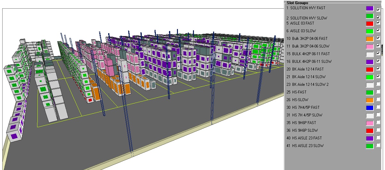Select the '23 BK Aisle 12-14 SLOW 2' label
385x170 pixels.
tap(308, 85)
